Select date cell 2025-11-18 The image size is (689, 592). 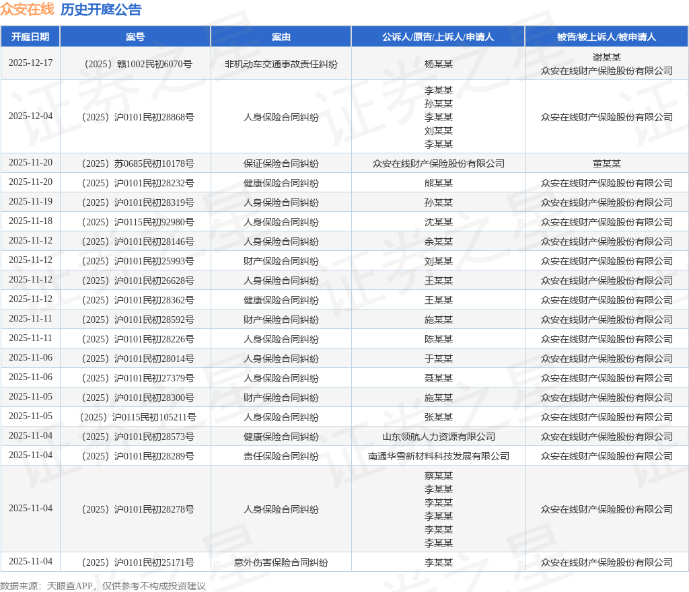click(x=30, y=221)
